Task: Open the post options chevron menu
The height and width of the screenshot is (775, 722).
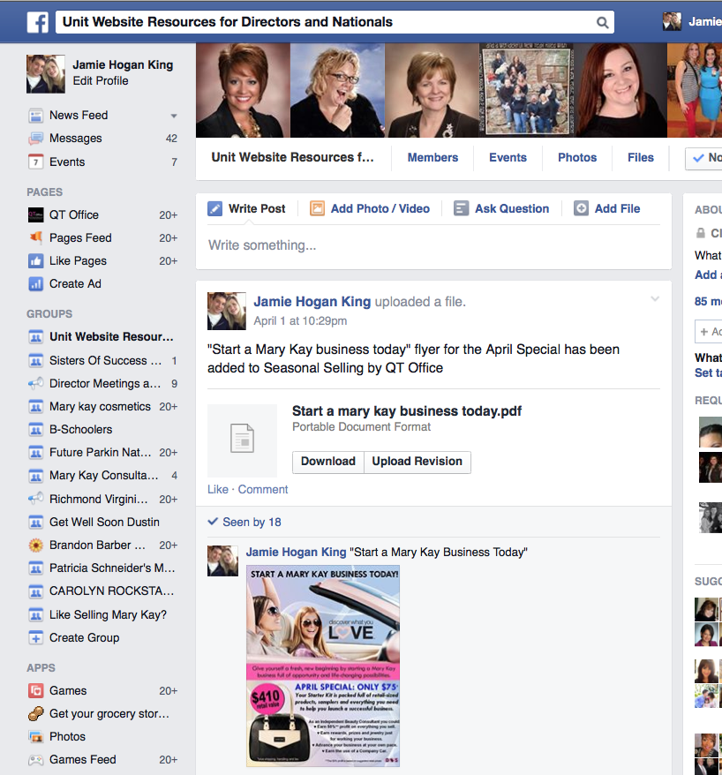Action: pyautogui.click(x=655, y=298)
